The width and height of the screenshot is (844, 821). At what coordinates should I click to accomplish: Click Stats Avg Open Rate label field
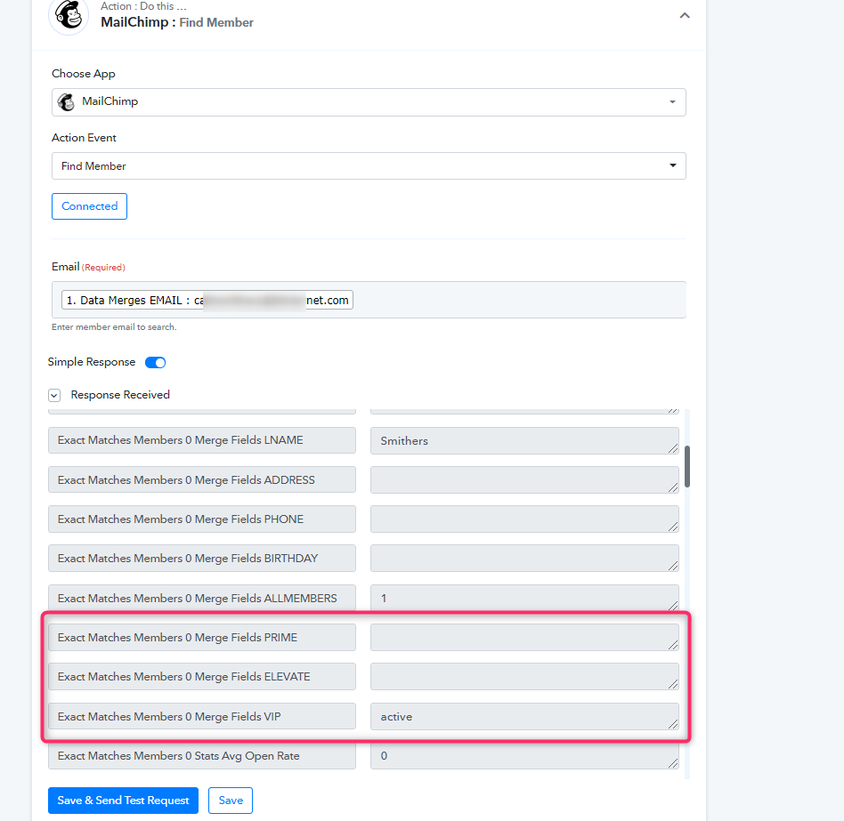202,755
